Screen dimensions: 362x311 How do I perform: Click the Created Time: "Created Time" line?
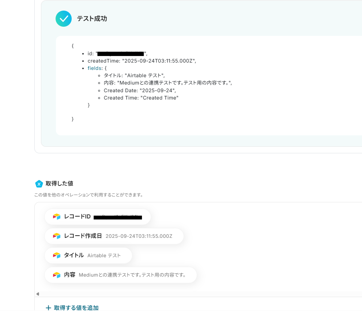[x=141, y=98]
